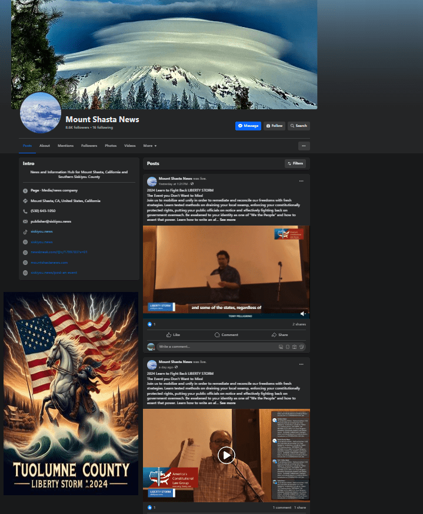The height and width of the screenshot is (514, 423).
Task: Open the Photos tab
Action: 111,146
